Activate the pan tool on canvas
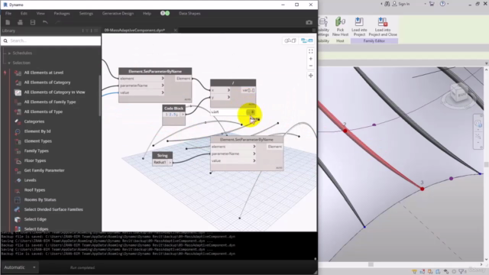The height and width of the screenshot is (275, 489). click(311, 76)
